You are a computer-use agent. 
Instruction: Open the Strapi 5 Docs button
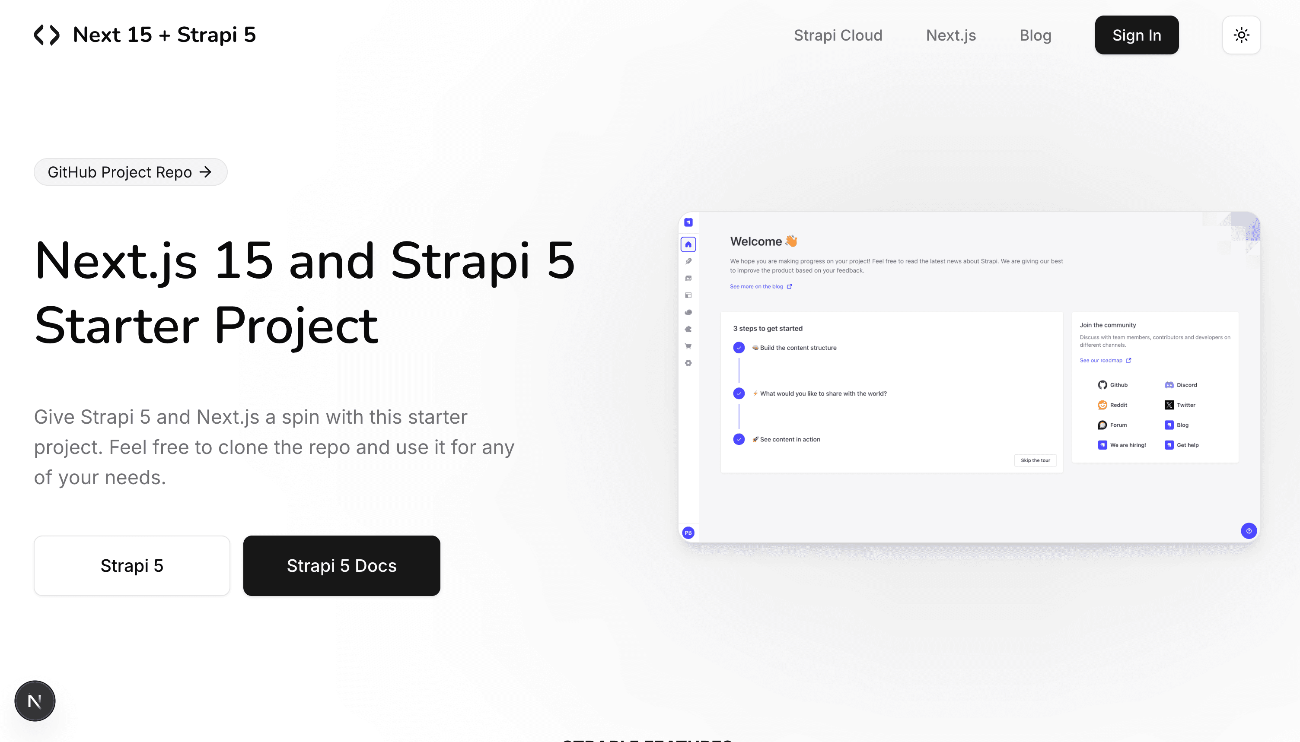click(x=341, y=566)
